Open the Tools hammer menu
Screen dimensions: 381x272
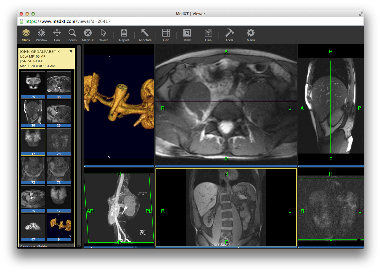pos(229,35)
